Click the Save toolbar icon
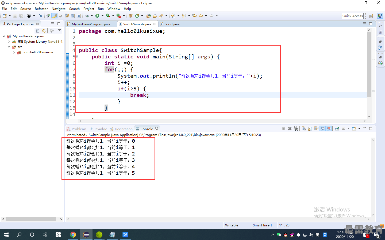Viewport: 385px width, 240px height. (x=15, y=16)
